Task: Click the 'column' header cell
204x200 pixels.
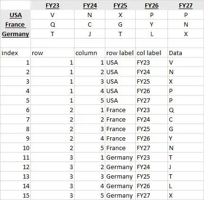Action: pyautogui.click(x=90, y=53)
